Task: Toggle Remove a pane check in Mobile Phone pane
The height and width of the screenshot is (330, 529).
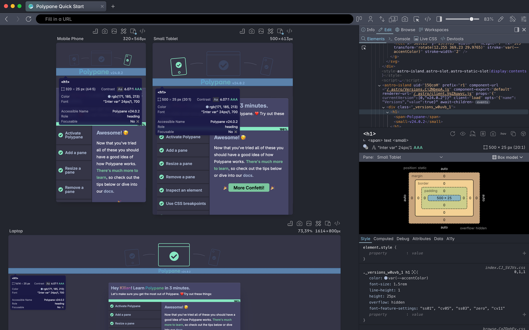Action: 61,190
